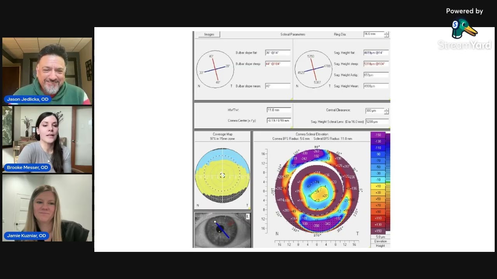Select the +10 yellow swatch in the color scale

pos(378,186)
